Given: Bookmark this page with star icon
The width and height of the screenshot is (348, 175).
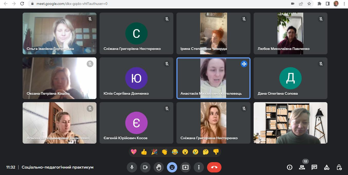Looking at the screenshot, I should 309,4.
